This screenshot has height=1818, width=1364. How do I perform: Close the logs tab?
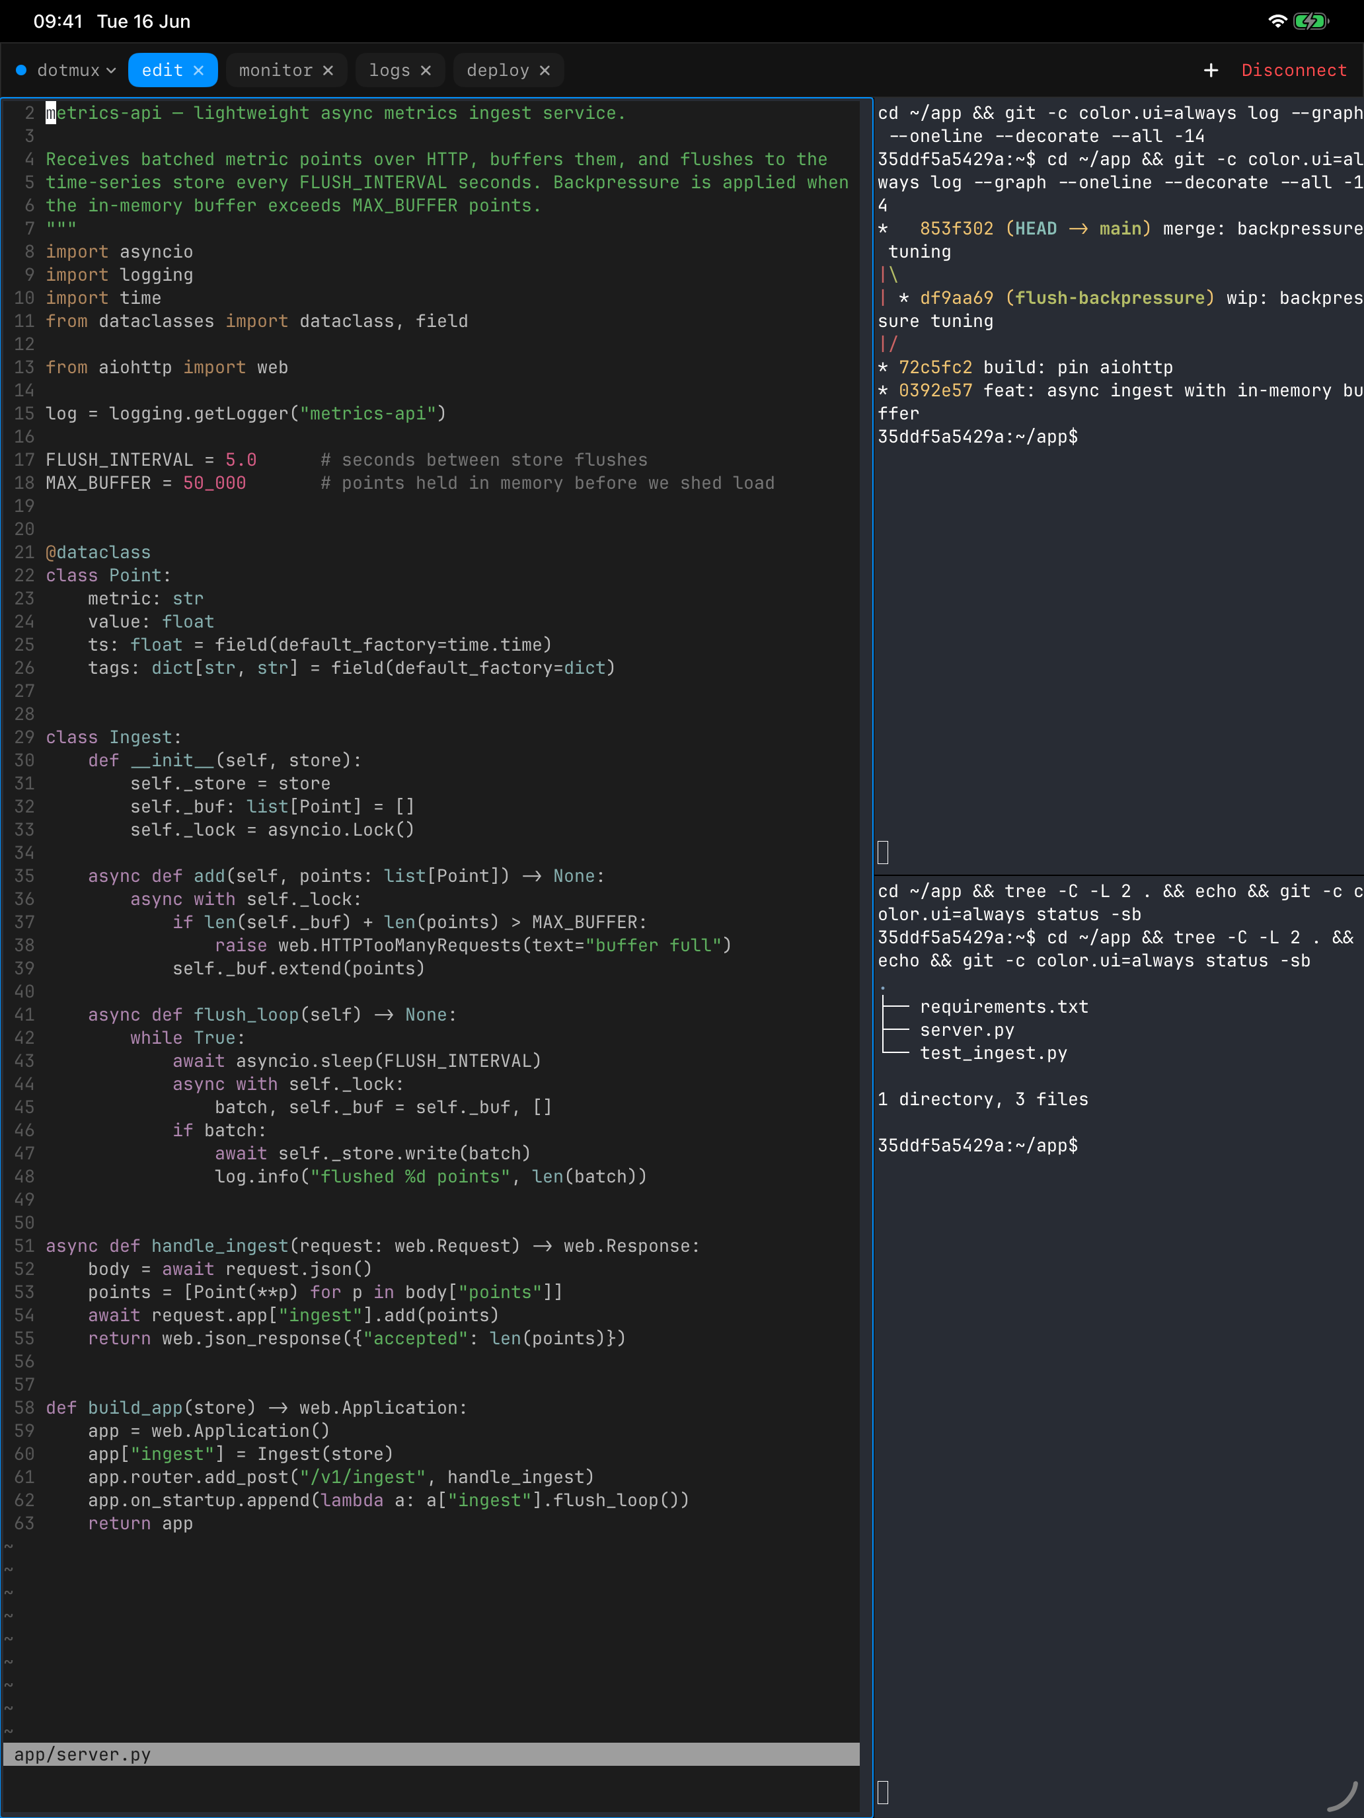[426, 70]
